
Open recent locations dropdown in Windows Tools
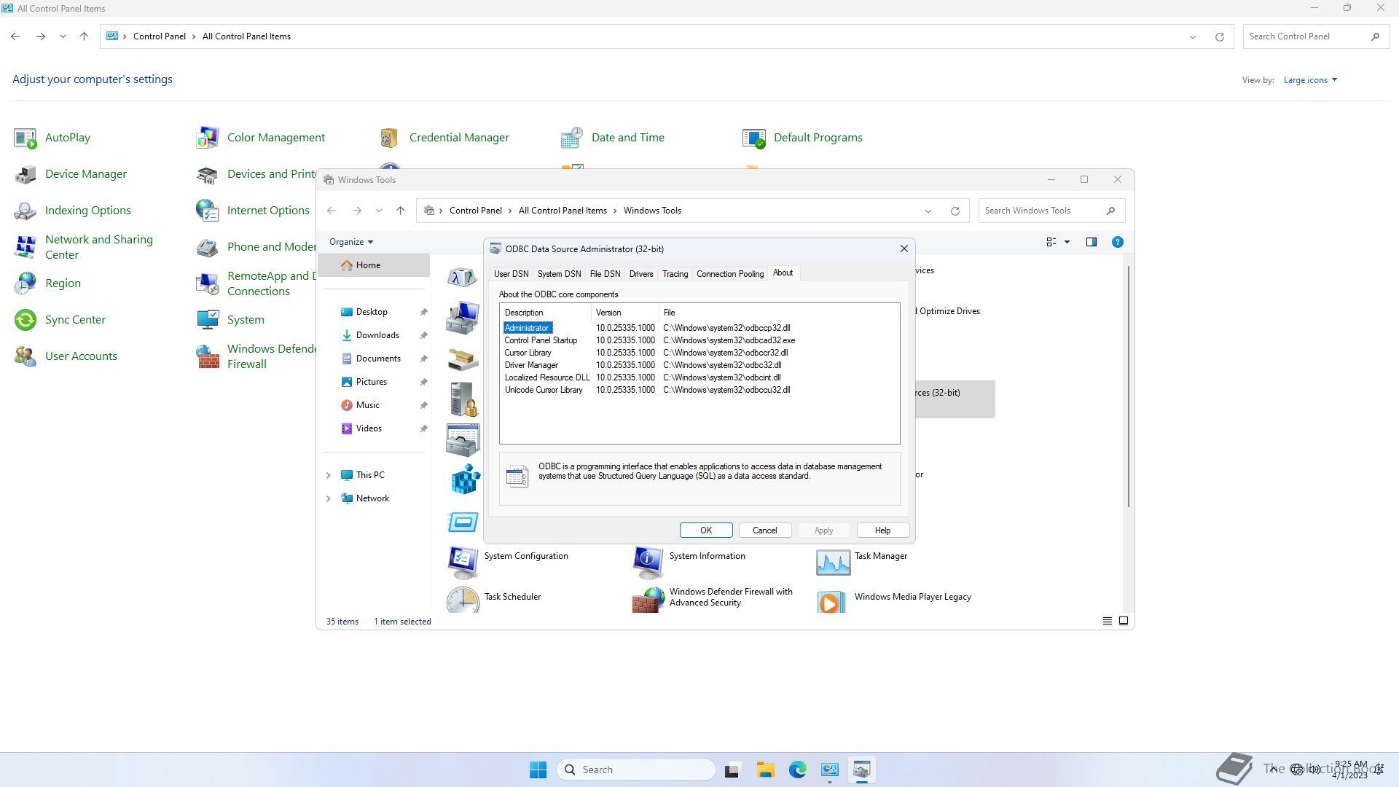(x=379, y=211)
